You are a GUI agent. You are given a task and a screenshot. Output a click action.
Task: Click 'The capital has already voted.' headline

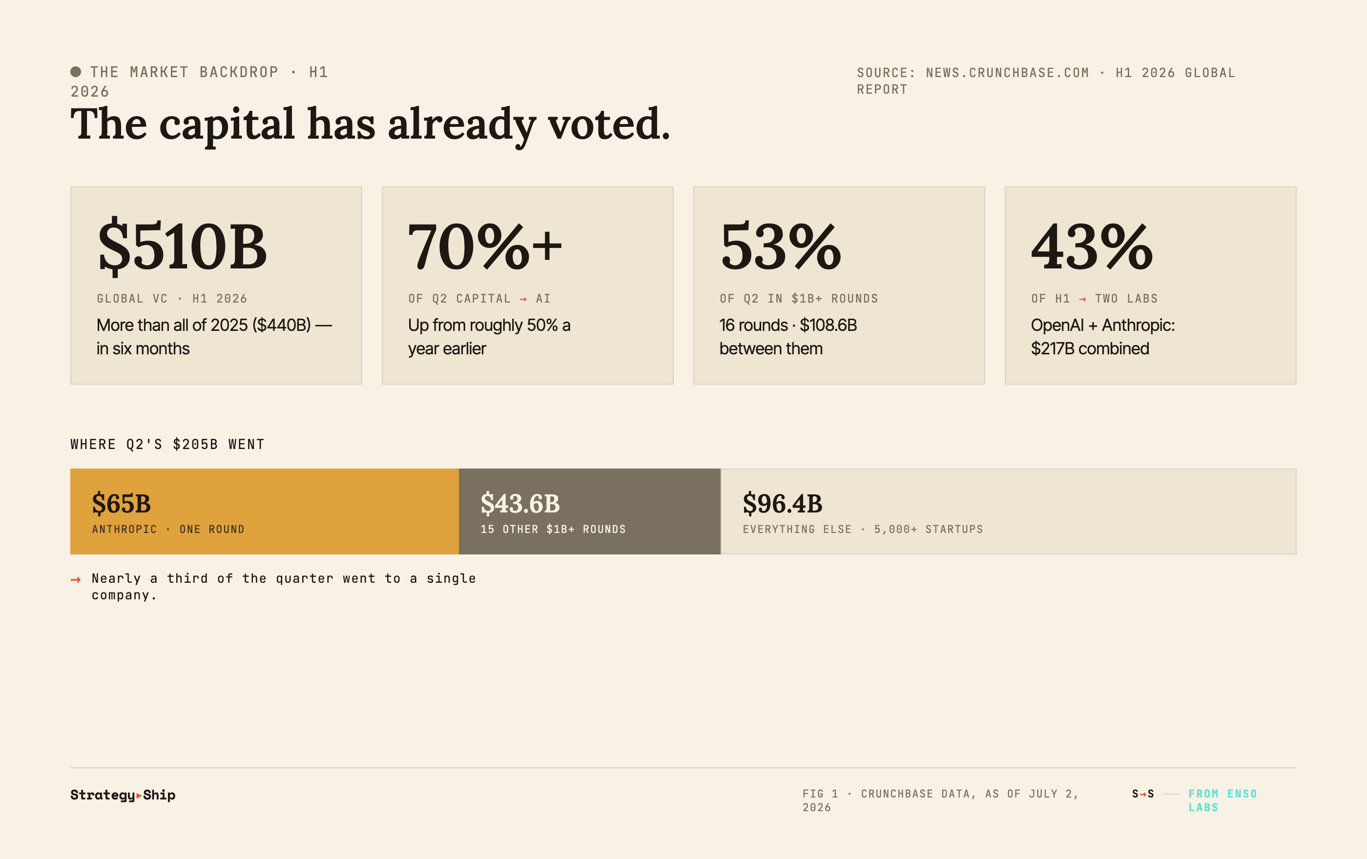370,123
